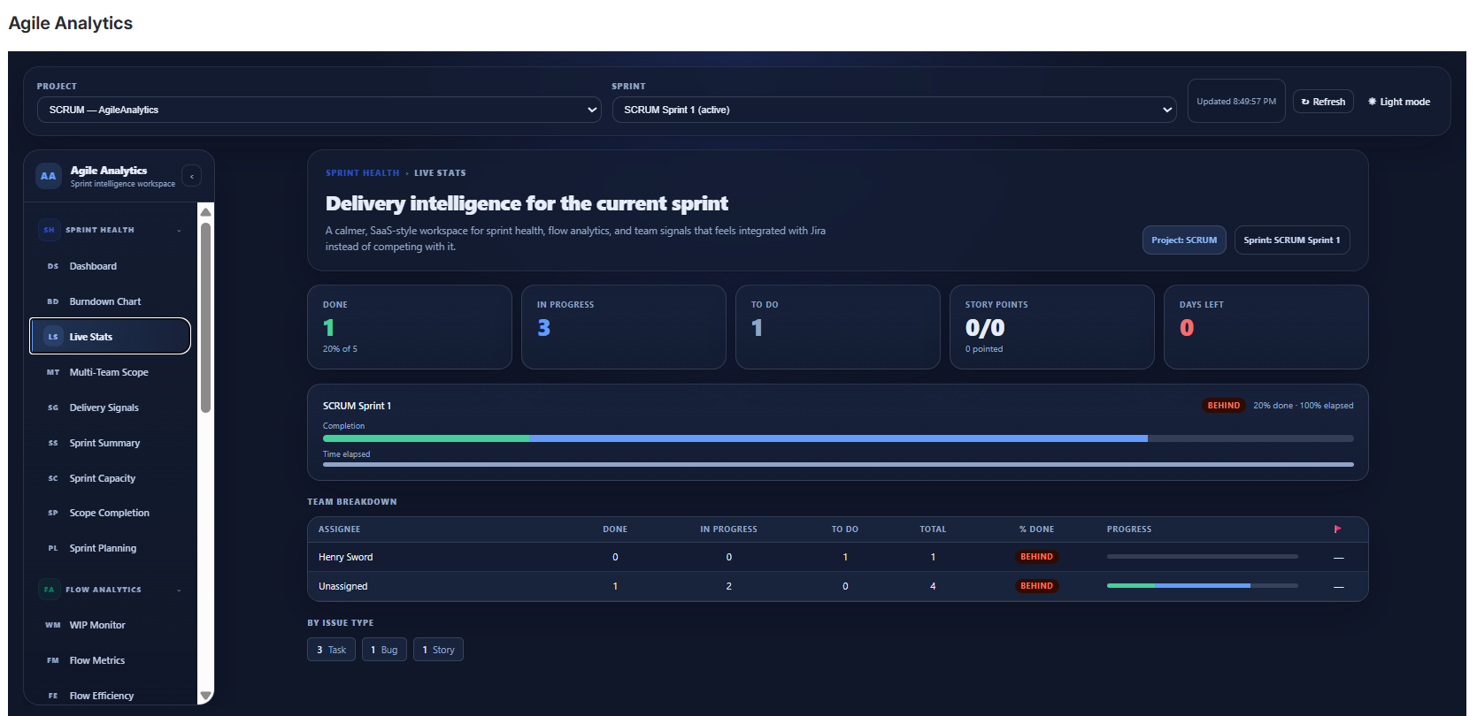Click the SP badge beside Scope Completion
Screen dimensions: 1477x716
tap(53, 513)
